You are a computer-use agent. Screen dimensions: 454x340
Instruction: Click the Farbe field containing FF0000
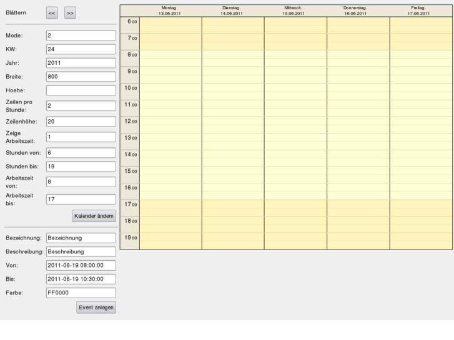(81, 293)
